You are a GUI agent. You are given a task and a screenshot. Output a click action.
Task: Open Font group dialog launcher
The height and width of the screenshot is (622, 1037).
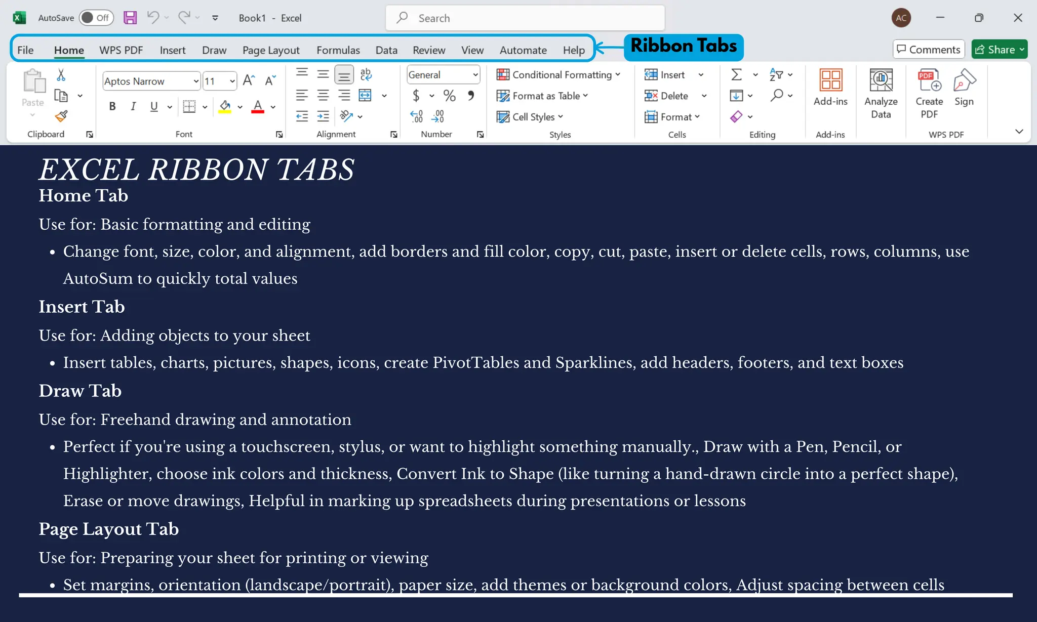[279, 134]
